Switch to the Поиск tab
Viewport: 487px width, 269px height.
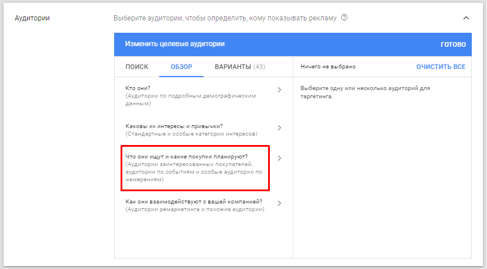(137, 67)
